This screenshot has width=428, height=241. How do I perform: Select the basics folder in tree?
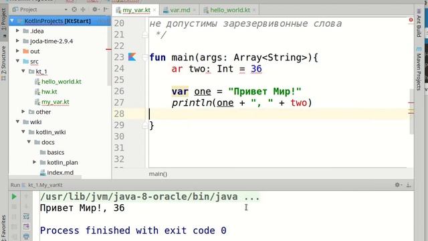56,152
